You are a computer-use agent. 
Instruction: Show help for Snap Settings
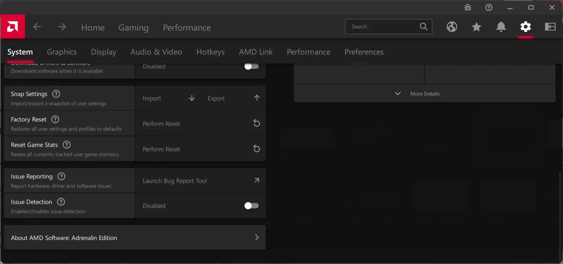[56, 94]
